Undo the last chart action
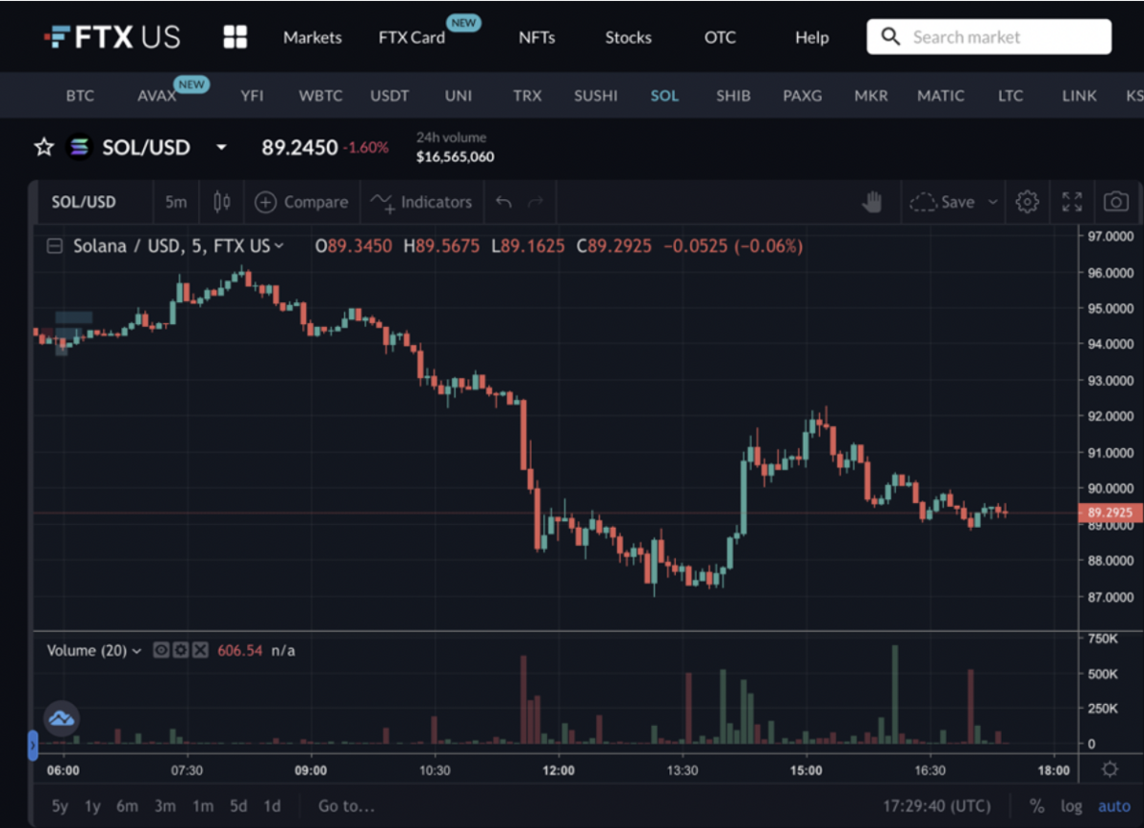The height and width of the screenshot is (828, 1144). [504, 202]
